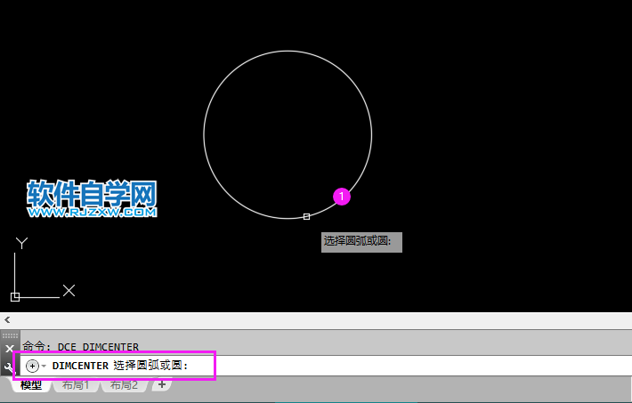Add a new layout with plus tab
Viewport: 632px width, 403px height.
click(x=162, y=384)
